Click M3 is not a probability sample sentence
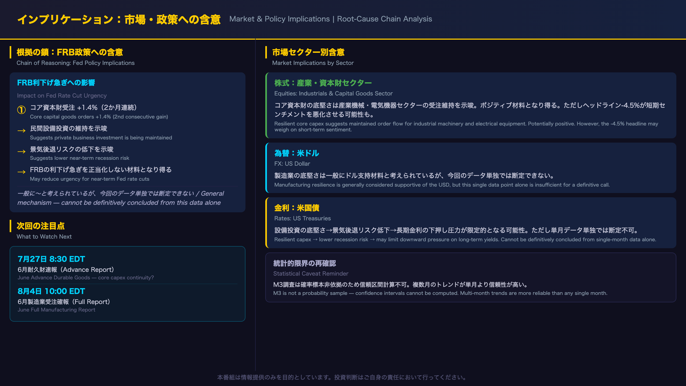 pyautogui.click(x=440, y=293)
